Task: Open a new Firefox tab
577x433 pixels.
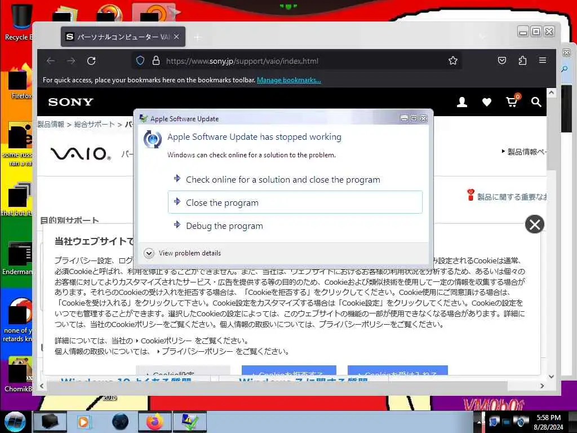Action: (x=198, y=37)
